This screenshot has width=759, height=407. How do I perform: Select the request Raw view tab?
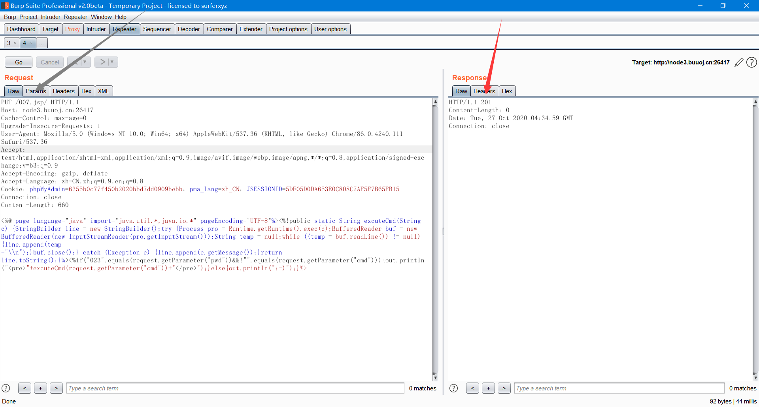pos(13,91)
